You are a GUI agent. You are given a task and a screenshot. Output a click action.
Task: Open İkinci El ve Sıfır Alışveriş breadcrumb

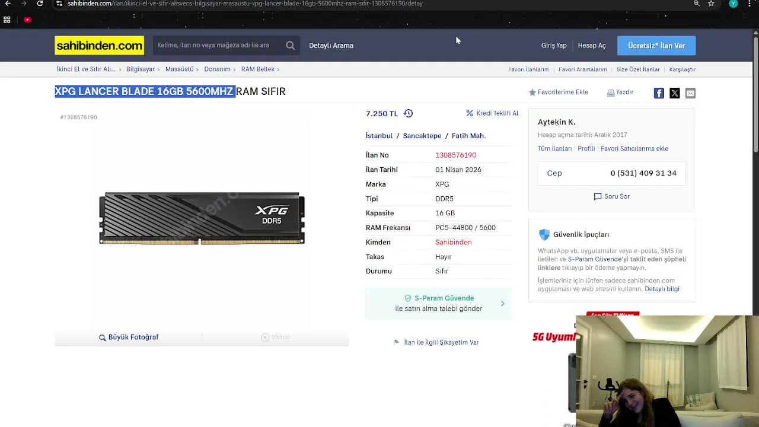[86, 69]
